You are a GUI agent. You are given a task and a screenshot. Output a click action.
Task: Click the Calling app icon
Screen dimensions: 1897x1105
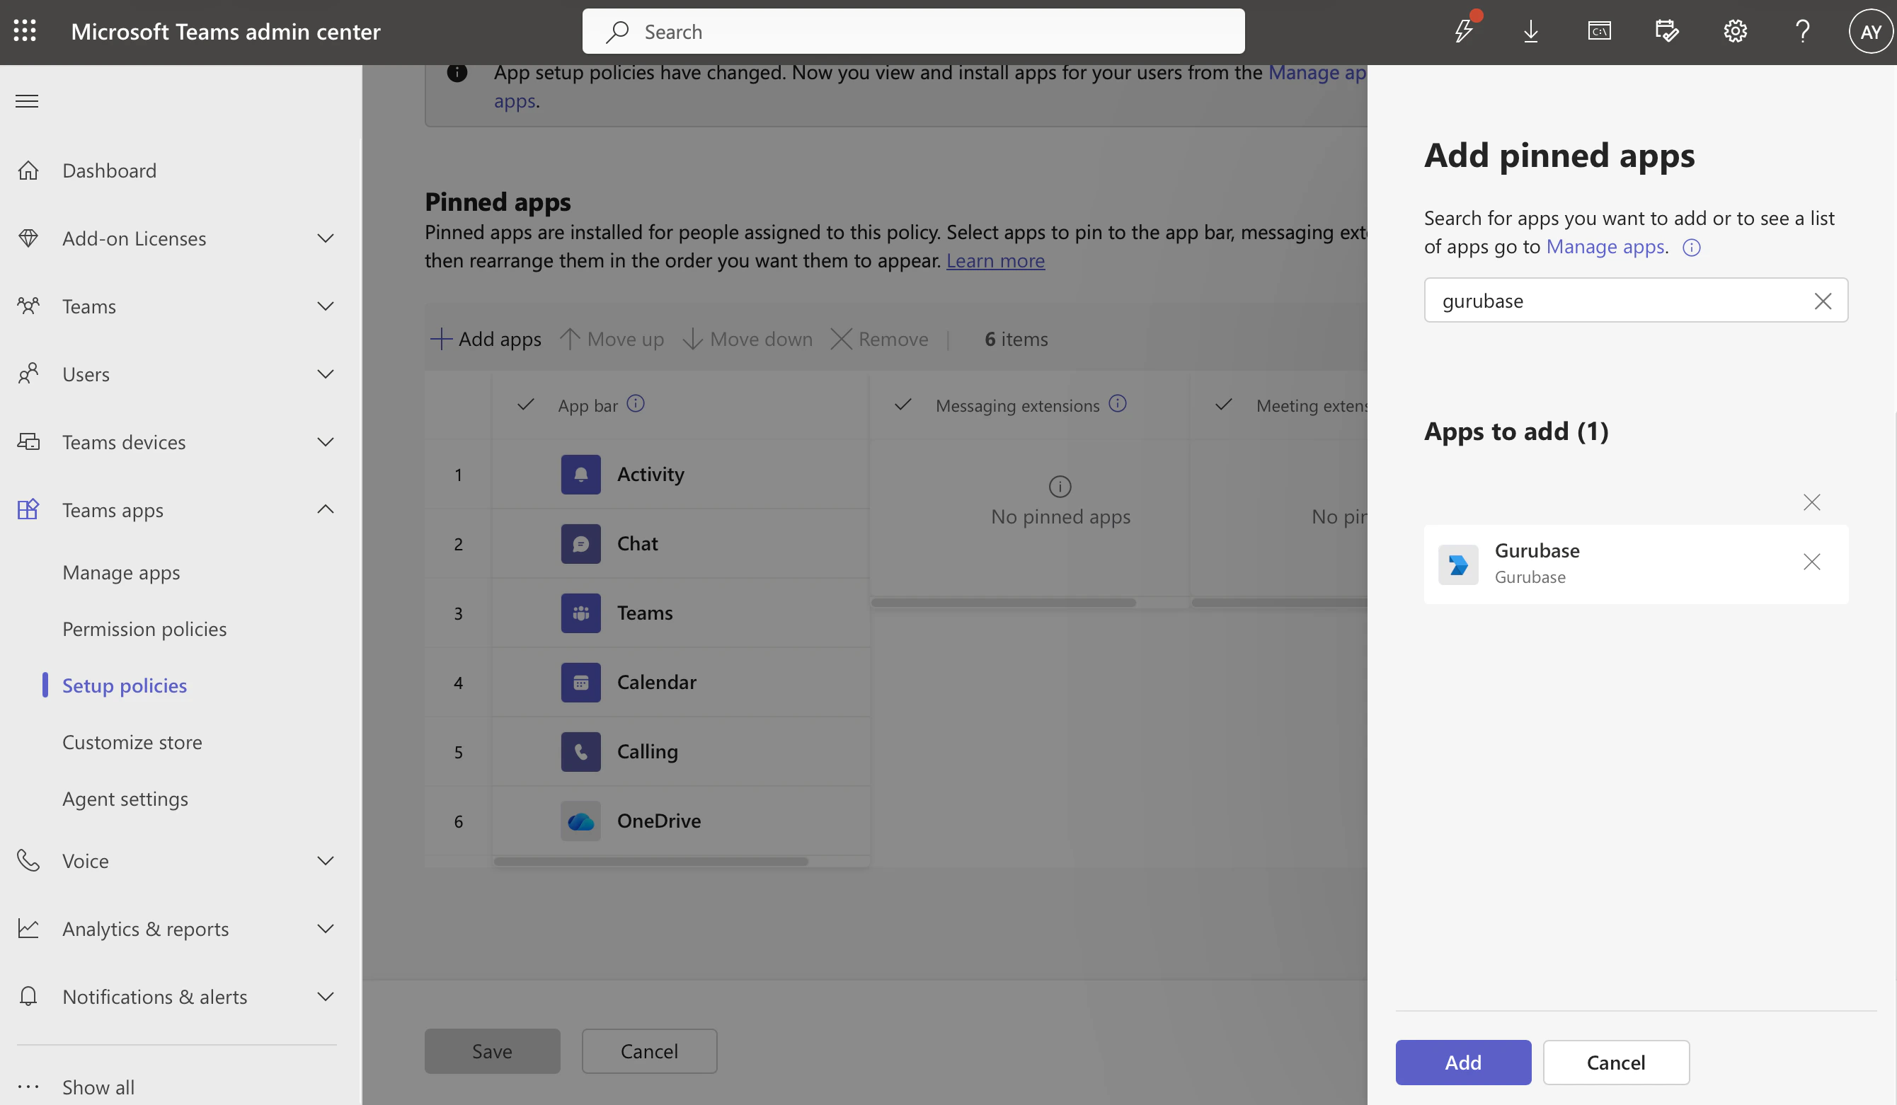tap(580, 751)
